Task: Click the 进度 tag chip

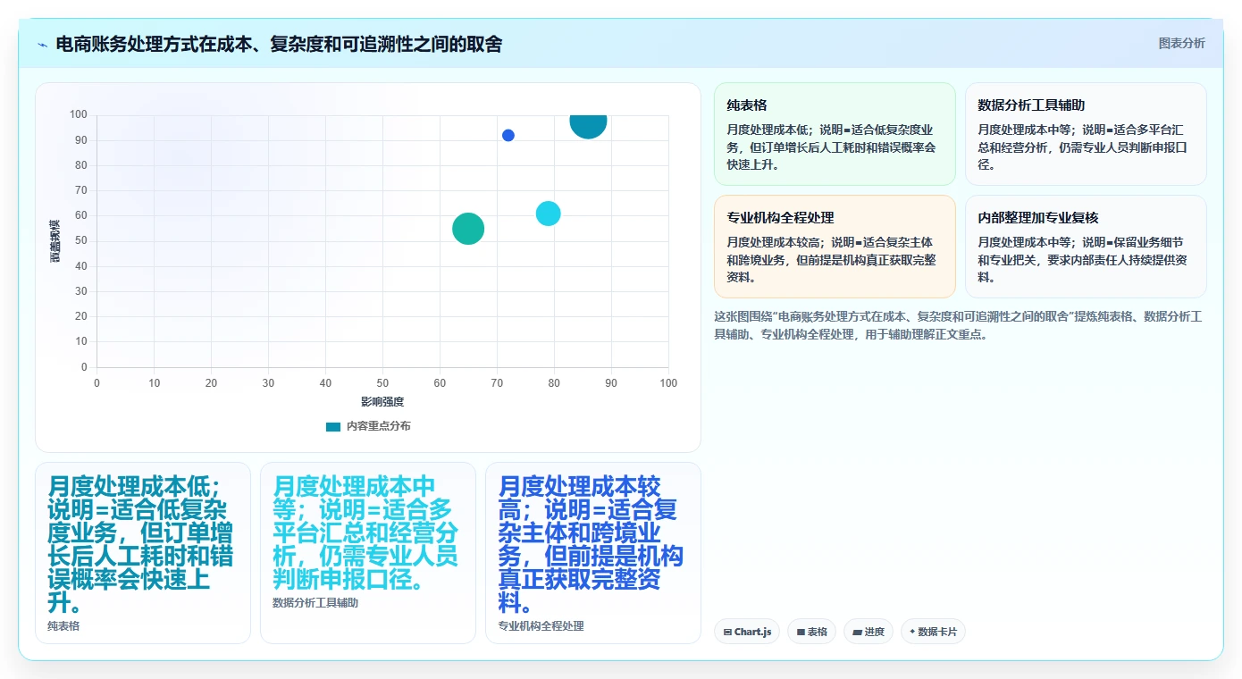Action: coord(869,632)
